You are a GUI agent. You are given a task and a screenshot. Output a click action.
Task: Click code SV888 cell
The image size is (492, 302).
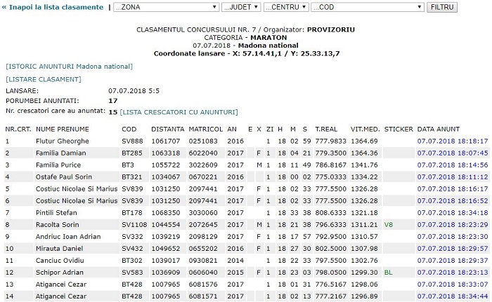tap(132, 141)
